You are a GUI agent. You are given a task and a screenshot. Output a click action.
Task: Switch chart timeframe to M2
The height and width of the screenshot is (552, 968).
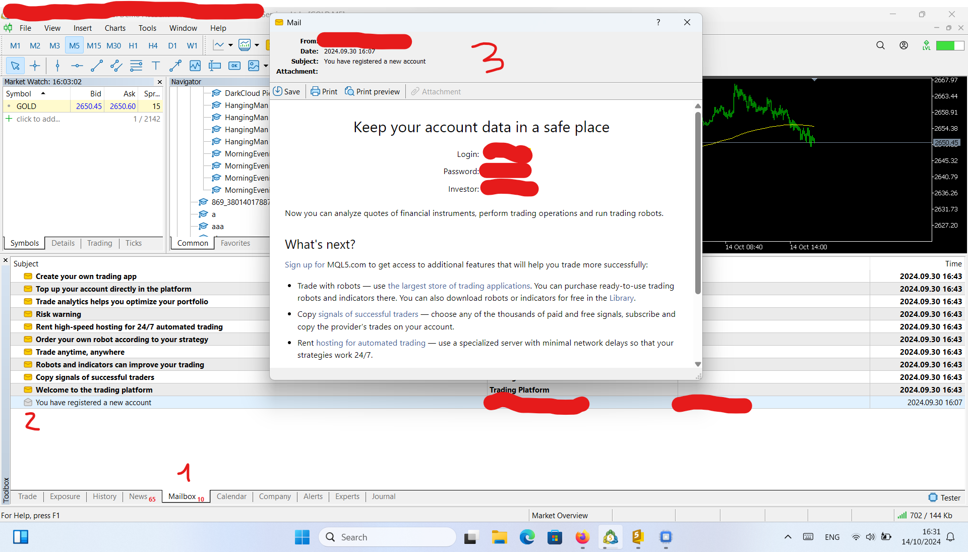click(x=35, y=45)
